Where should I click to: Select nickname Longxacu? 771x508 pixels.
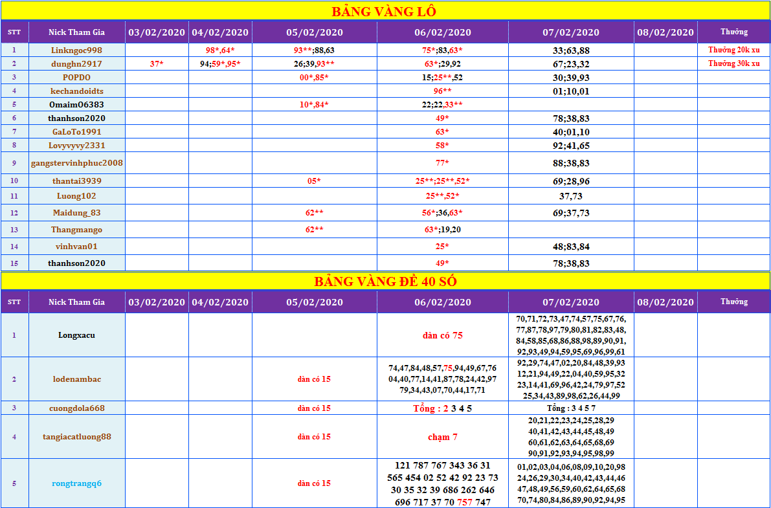(76, 335)
